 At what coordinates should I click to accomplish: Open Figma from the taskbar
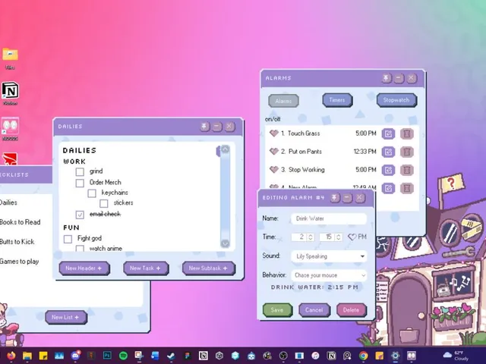187,356
